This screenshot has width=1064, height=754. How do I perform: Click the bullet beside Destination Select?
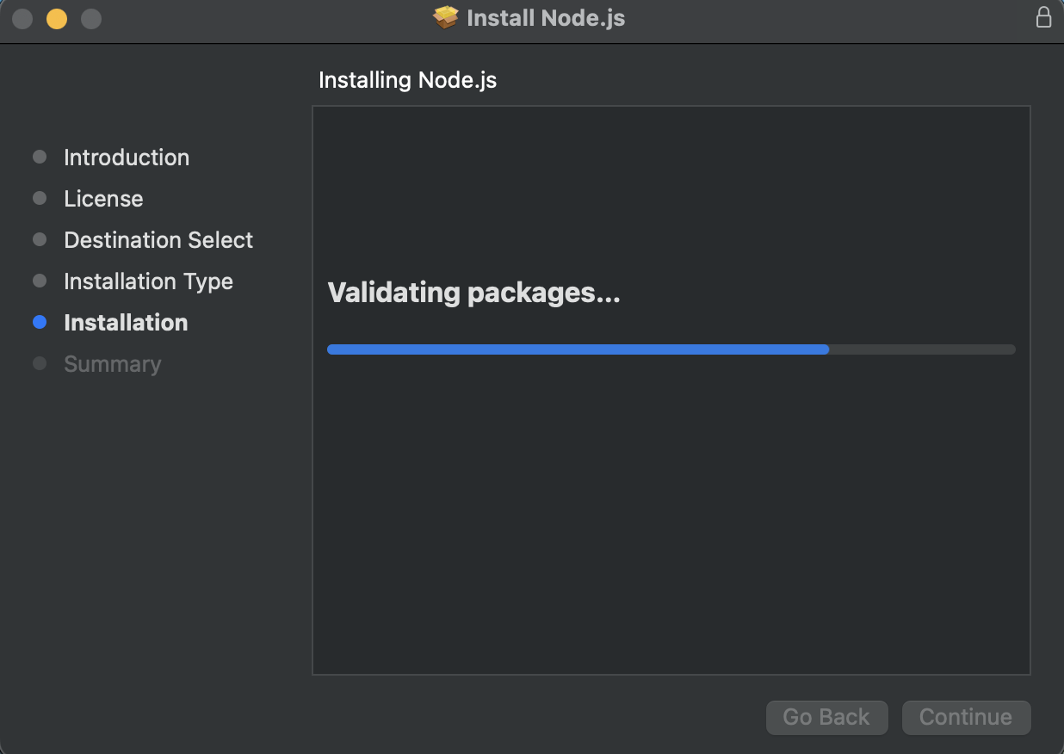pyautogui.click(x=40, y=240)
